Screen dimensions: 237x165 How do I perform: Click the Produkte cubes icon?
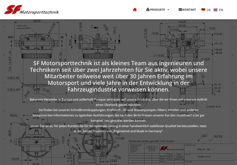(148, 9)
